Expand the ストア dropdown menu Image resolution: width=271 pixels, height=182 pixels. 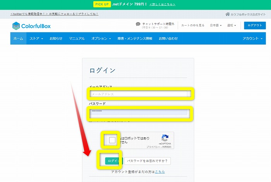coord(36,39)
